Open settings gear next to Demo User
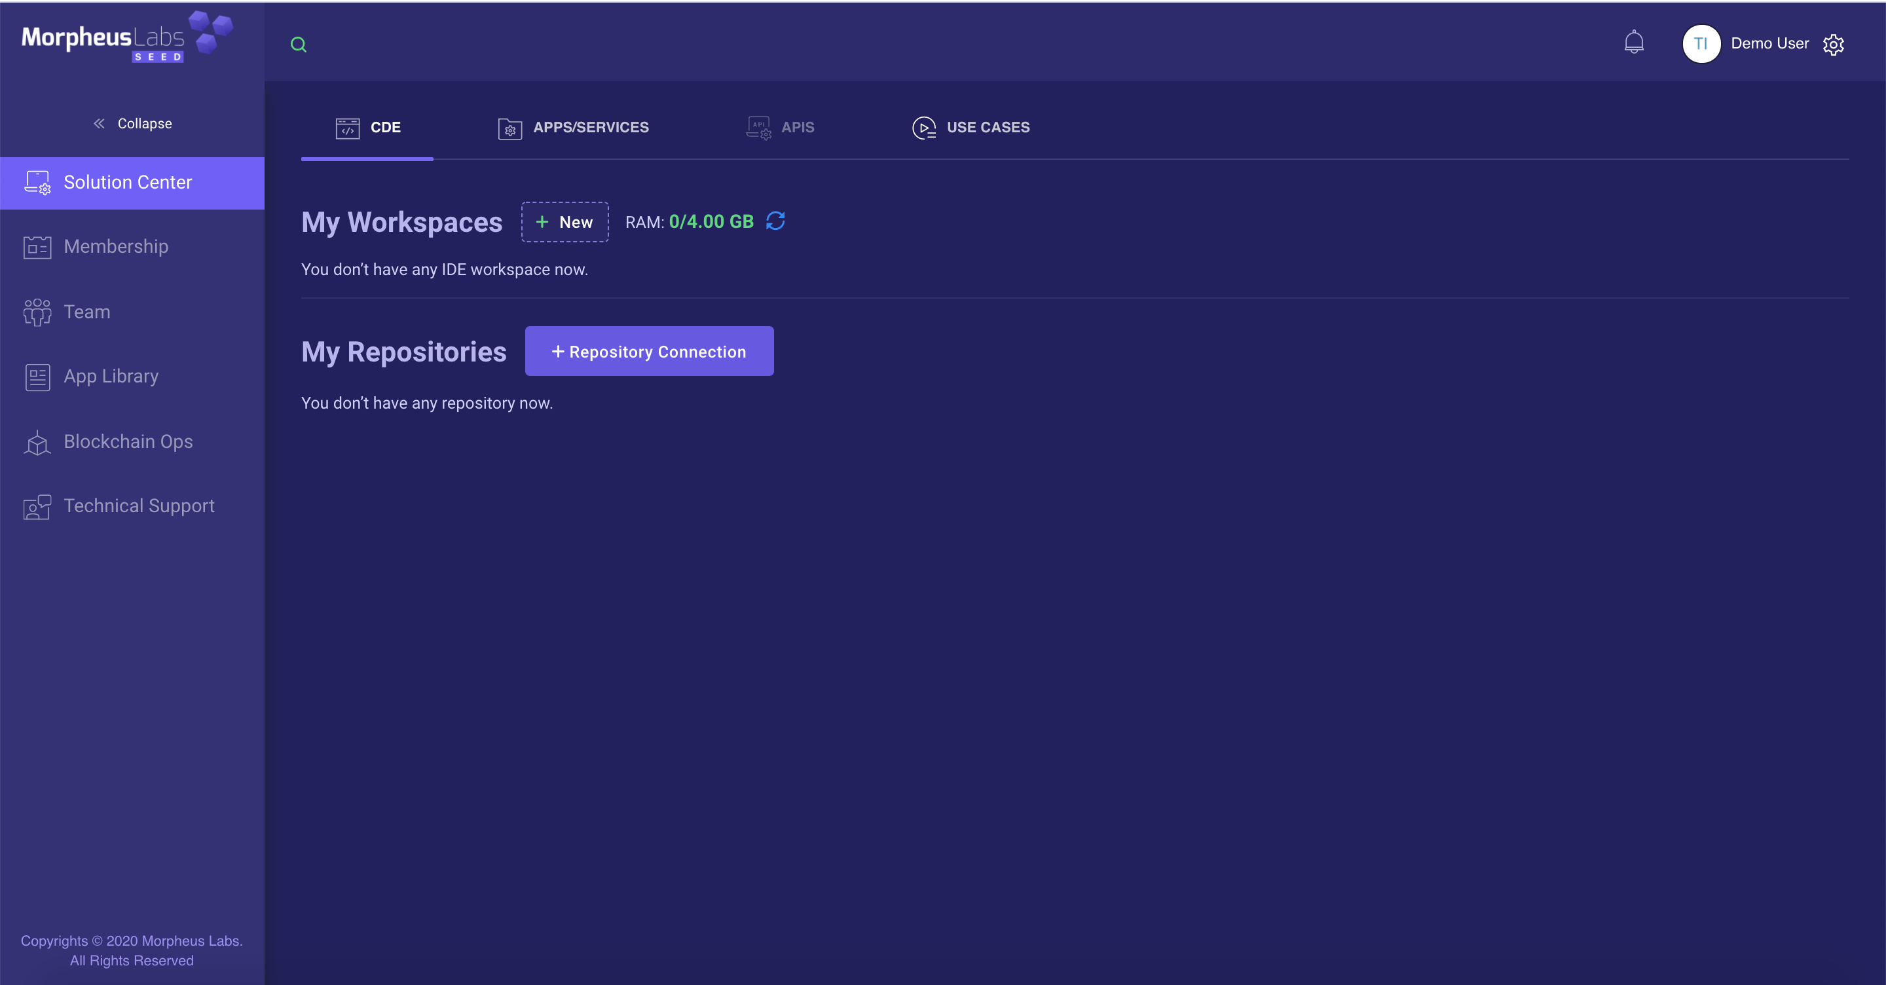The image size is (1886, 985). click(x=1832, y=45)
